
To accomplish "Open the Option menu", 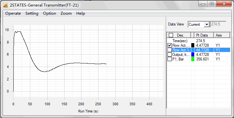I will (x=50, y=13).
